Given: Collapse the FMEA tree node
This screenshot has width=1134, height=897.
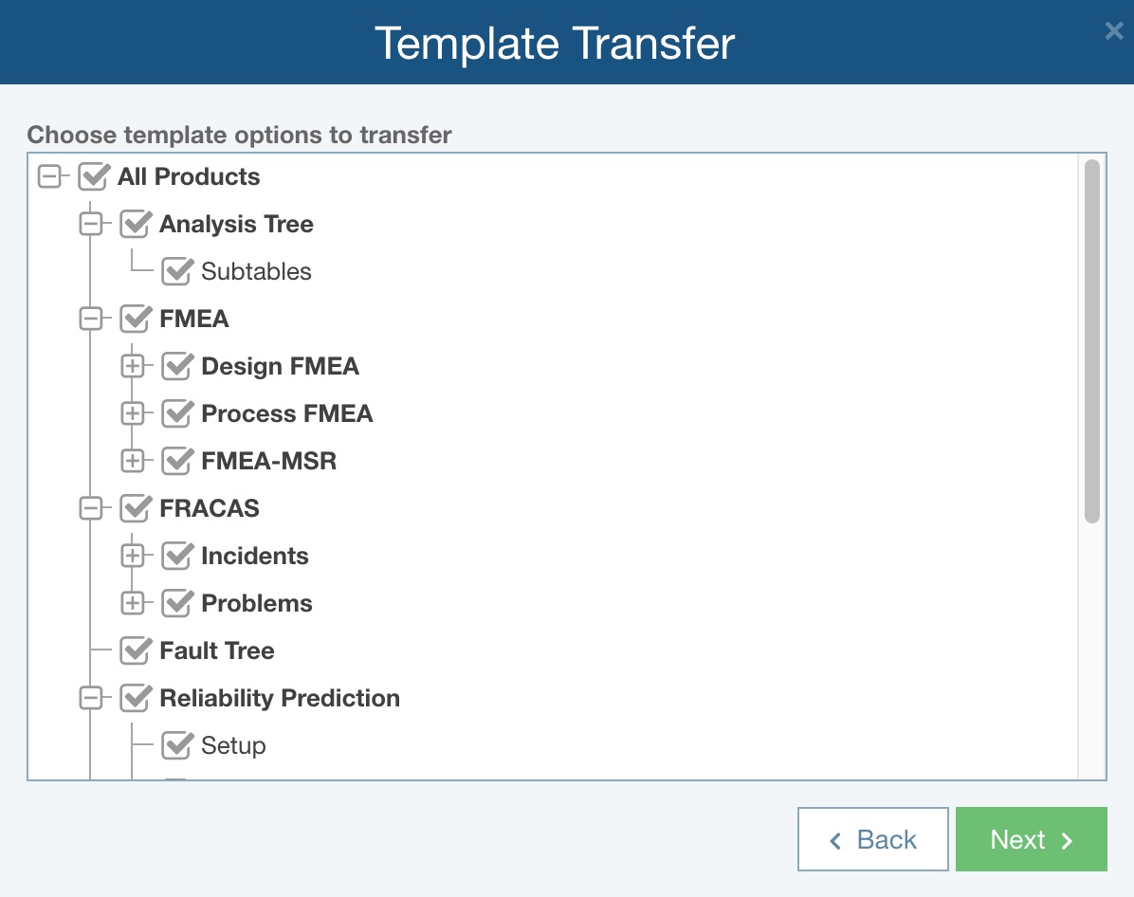Looking at the screenshot, I should [x=90, y=320].
